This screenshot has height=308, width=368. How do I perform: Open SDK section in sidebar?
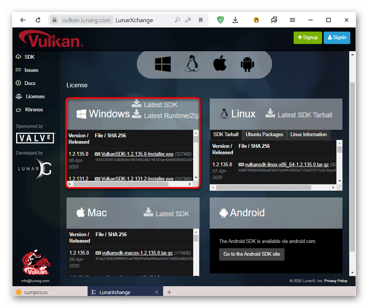[25, 57]
